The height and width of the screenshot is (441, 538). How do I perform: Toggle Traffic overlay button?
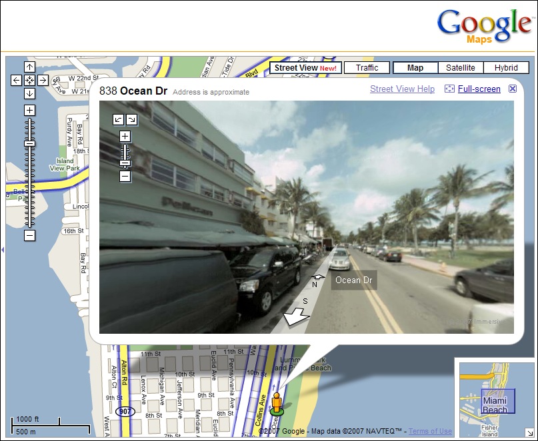367,68
